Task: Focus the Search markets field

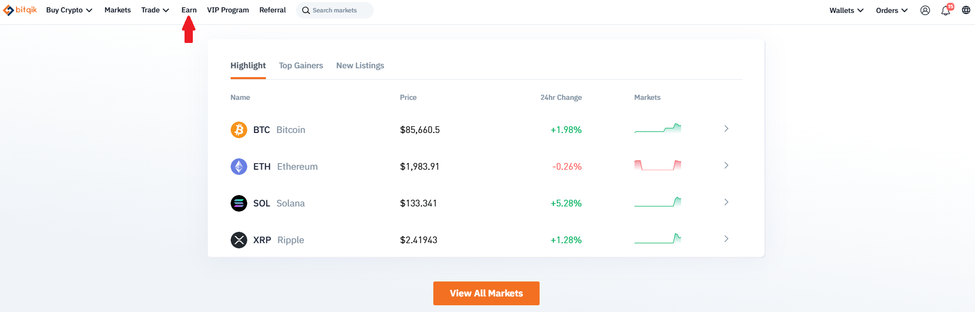Action: (x=335, y=10)
